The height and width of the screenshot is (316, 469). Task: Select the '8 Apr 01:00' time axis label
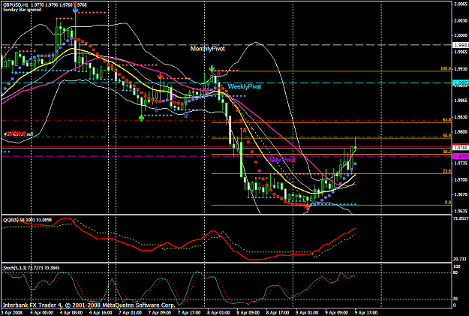(219, 313)
